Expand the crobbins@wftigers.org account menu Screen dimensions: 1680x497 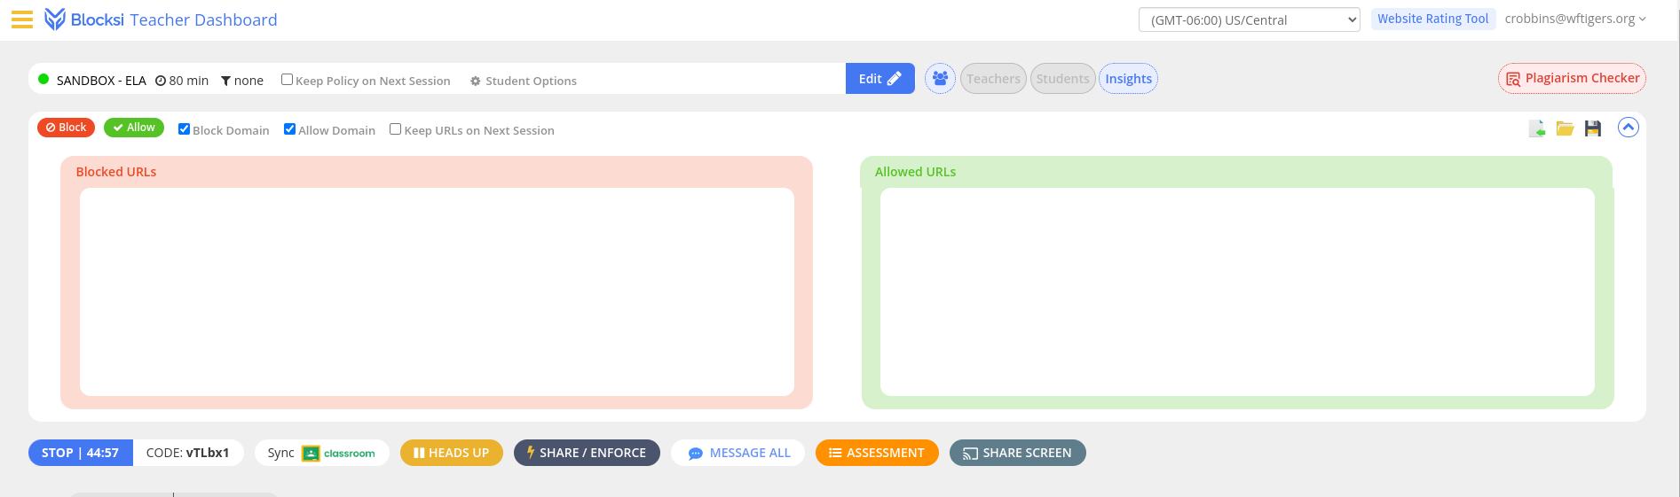pos(1575,19)
